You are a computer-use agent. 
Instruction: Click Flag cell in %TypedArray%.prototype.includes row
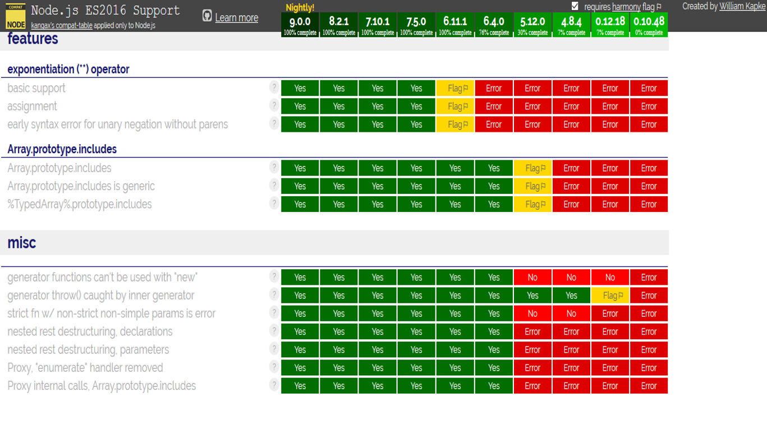click(x=532, y=204)
